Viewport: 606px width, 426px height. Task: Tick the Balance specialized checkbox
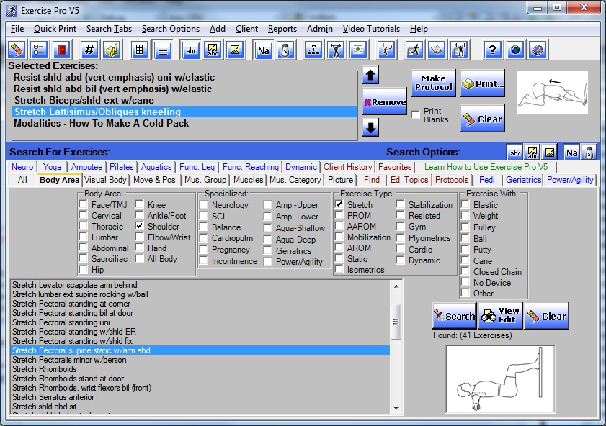[204, 227]
